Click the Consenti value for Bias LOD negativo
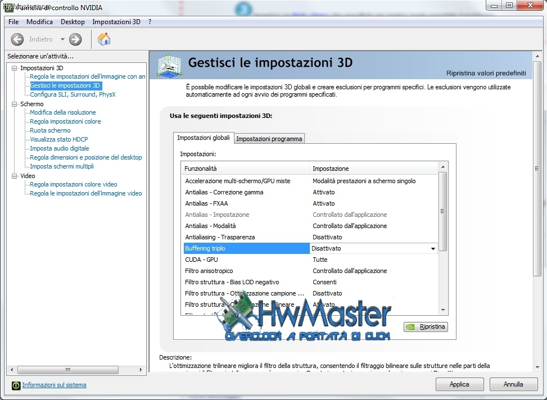The width and height of the screenshot is (547, 400). 324,282
